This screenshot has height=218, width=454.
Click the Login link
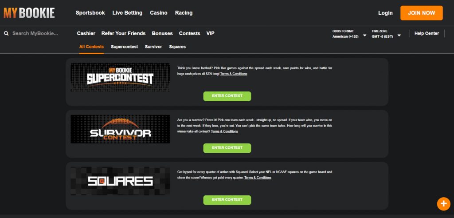pos(385,13)
